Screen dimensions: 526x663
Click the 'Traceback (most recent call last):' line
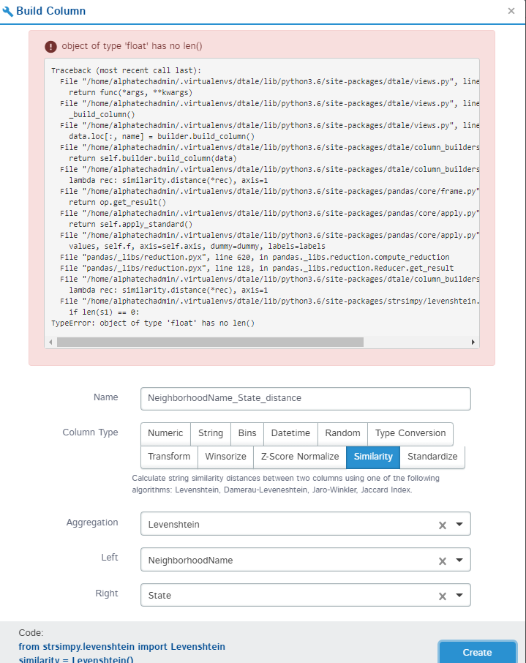coord(126,70)
